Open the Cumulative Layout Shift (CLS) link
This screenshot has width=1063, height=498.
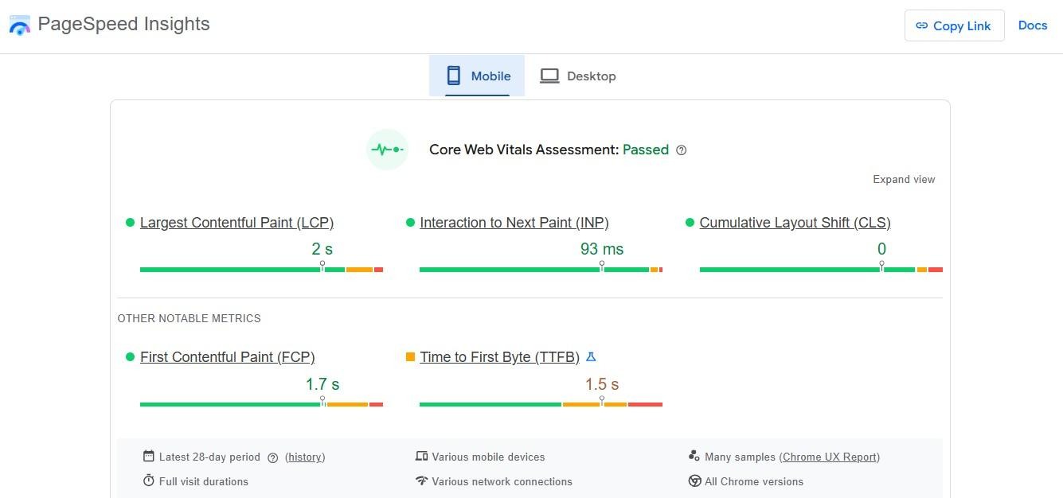[795, 223]
